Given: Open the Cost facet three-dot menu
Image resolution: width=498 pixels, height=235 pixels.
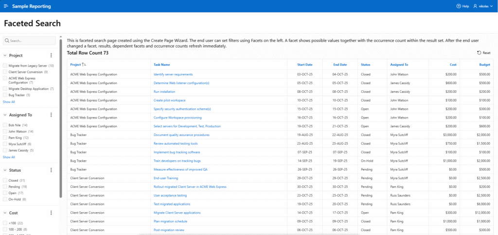Looking at the screenshot, I should [51, 213].
